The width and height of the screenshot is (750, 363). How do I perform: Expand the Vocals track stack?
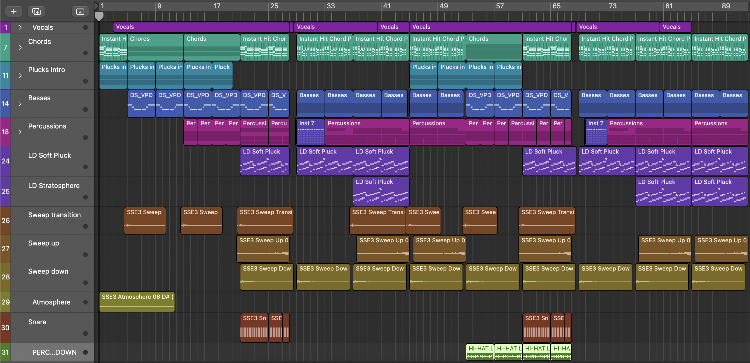pos(20,27)
